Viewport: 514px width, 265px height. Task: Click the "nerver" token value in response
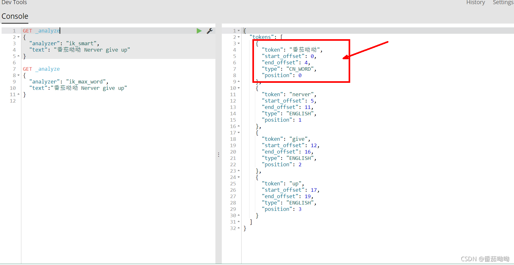point(301,95)
